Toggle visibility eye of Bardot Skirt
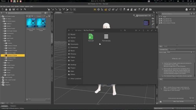Viewport: 196px width, 110px height. coord(160,21)
